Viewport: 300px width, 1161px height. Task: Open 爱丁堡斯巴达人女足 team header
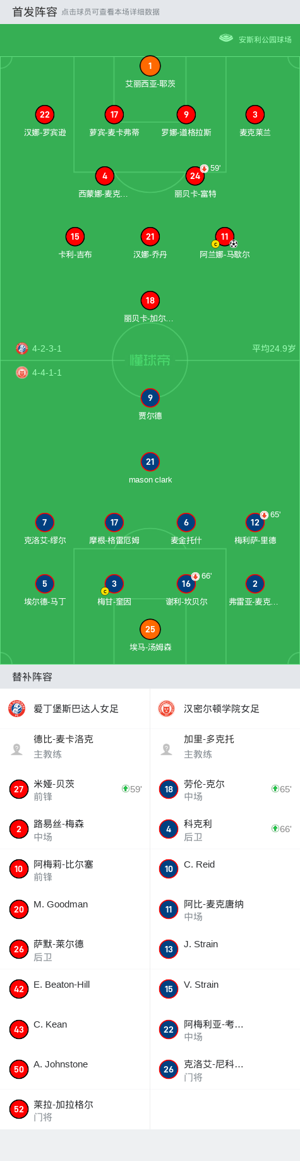coord(75,708)
